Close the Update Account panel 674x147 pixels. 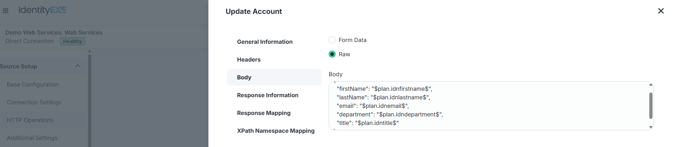point(661,11)
